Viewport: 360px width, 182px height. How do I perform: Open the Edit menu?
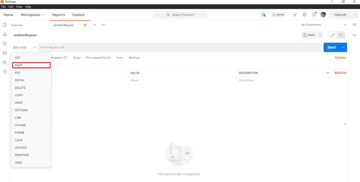pos(11,7)
